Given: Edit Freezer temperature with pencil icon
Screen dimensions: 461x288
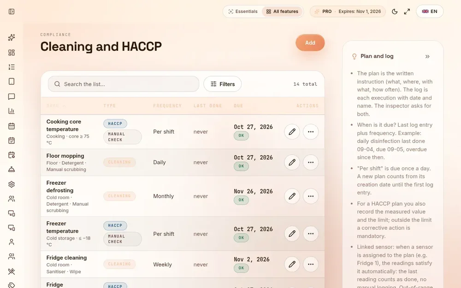Looking at the screenshot, I should coord(292,234).
